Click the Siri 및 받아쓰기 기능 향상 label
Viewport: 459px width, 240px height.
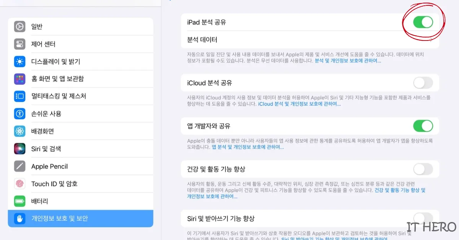[x=221, y=219]
